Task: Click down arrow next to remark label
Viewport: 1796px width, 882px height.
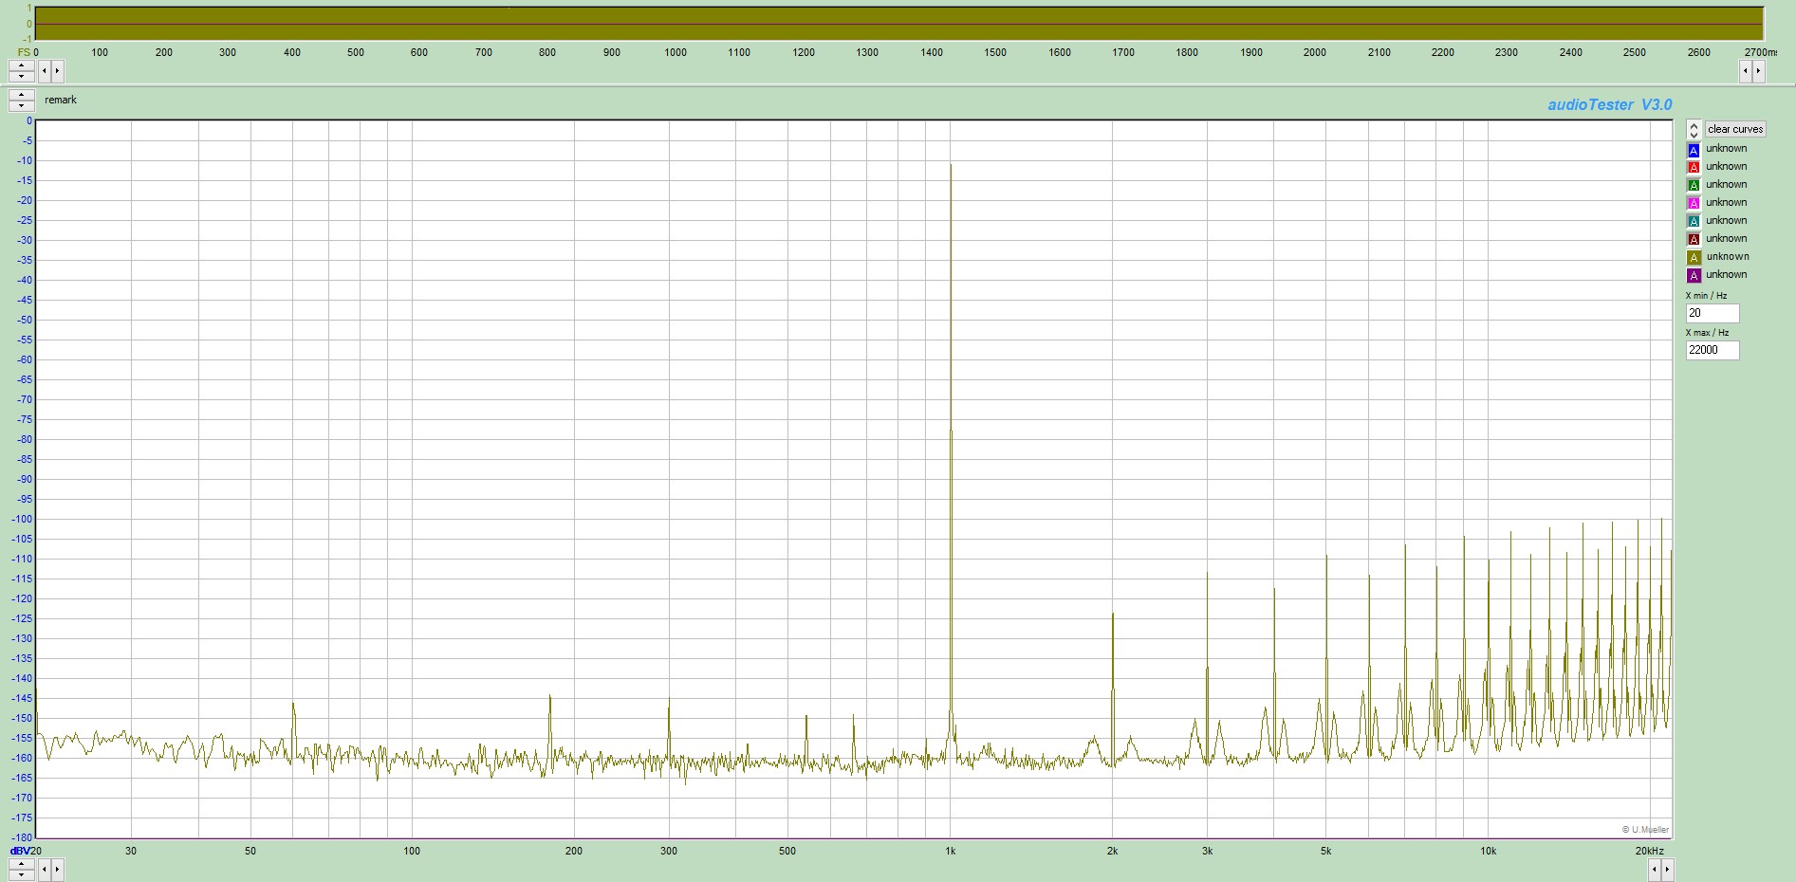Action: (21, 104)
